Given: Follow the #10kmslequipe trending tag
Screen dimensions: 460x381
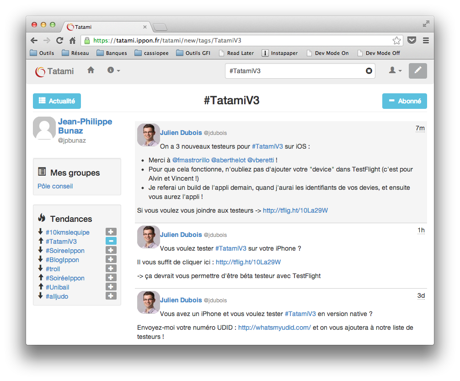Looking at the screenshot, I should [111, 232].
